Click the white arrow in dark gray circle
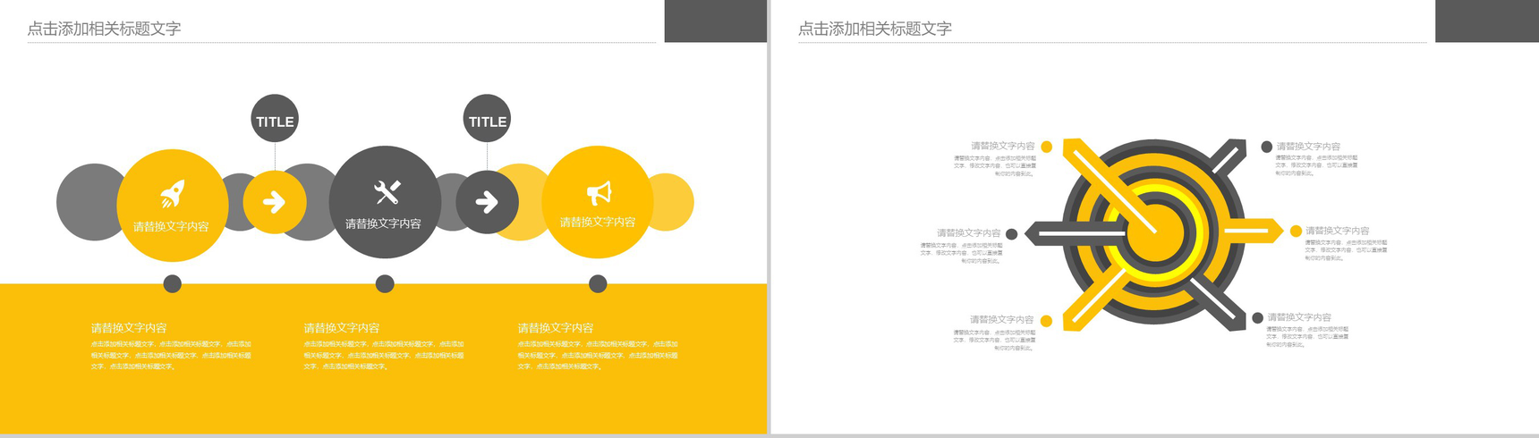Screen dimensions: 1539x438 pyautogui.click(x=487, y=202)
